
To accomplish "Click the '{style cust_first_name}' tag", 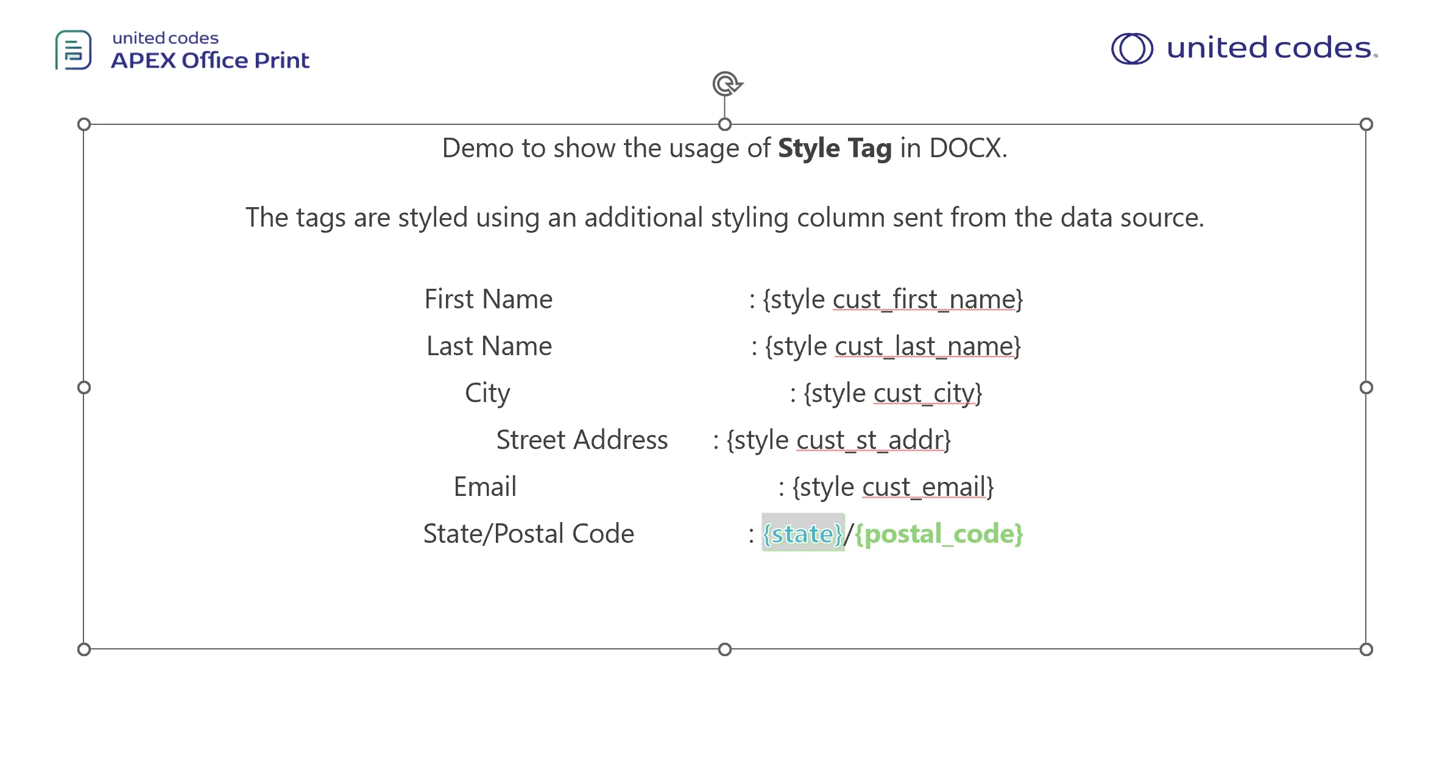I will click(x=892, y=300).
